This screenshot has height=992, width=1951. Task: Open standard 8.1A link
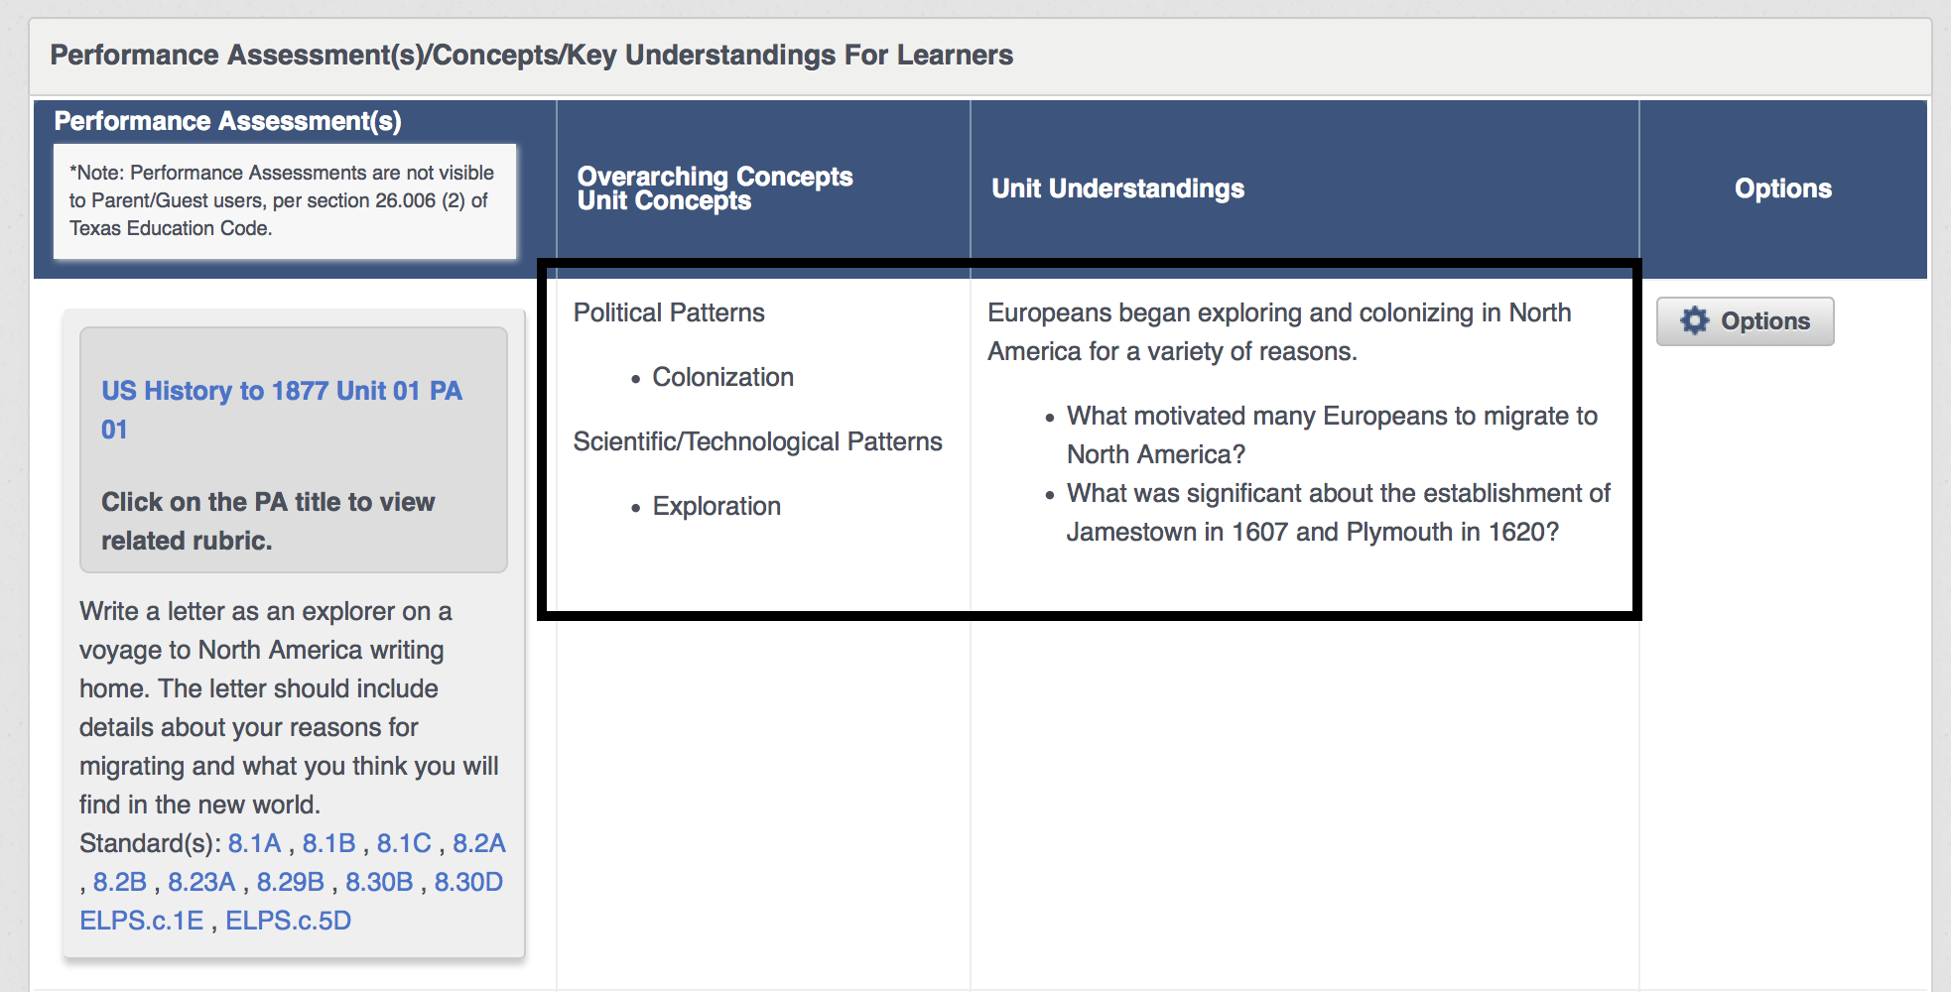tap(254, 843)
